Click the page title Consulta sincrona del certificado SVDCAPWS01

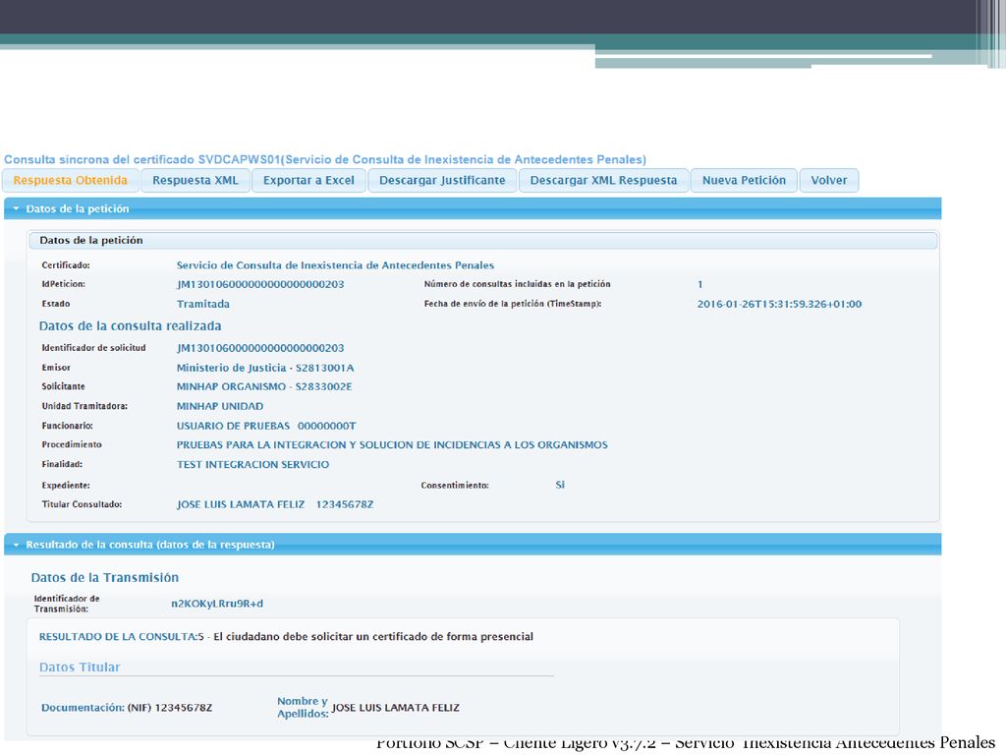pyautogui.click(x=324, y=159)
